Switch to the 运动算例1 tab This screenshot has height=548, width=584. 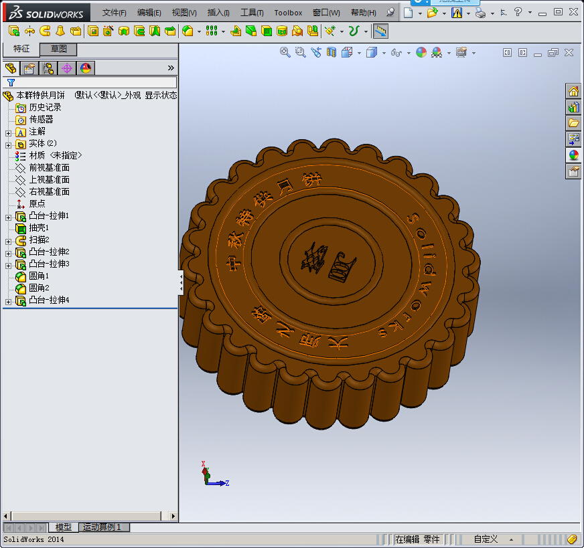click(104, 527)
